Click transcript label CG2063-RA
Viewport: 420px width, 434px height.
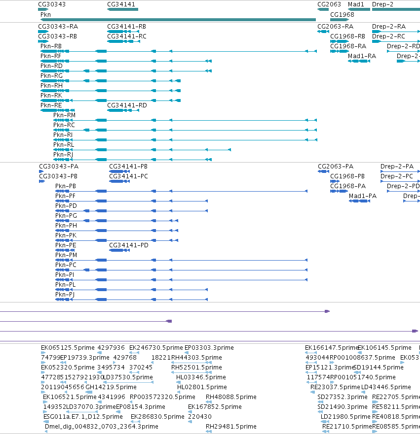tap(336, 27)
